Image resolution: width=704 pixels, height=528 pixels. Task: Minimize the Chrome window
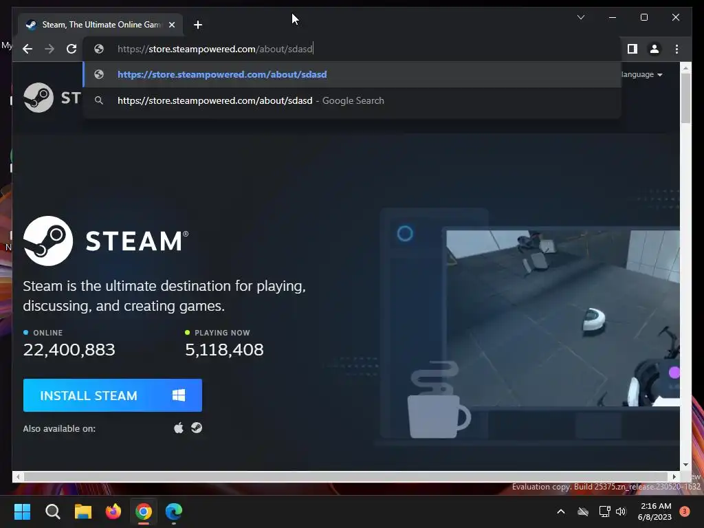click(x=613, y=17)
